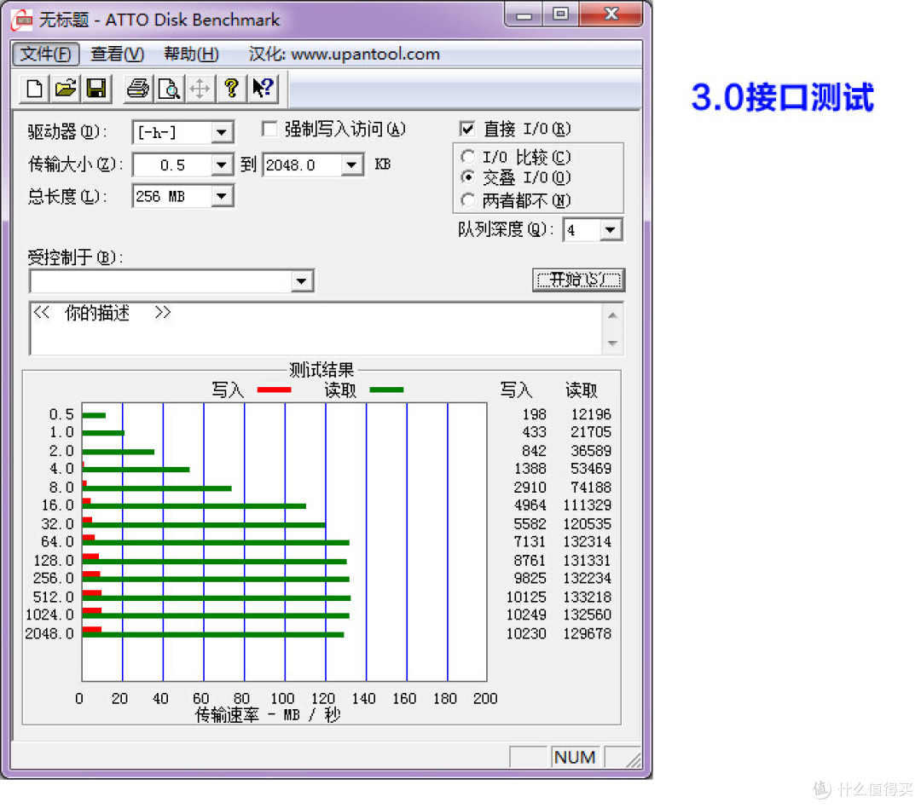
Task: Expand the 传输大小 start size 0.5 dropdown
Action: tap(222, 165)
